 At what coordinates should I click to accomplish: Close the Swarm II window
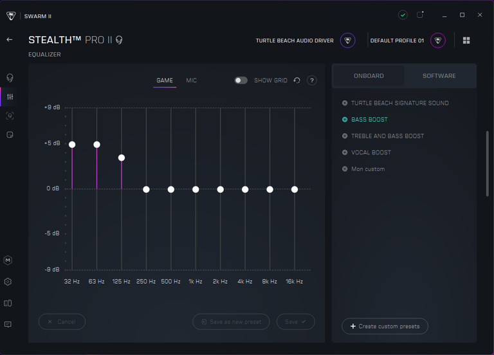pos(480,15)
